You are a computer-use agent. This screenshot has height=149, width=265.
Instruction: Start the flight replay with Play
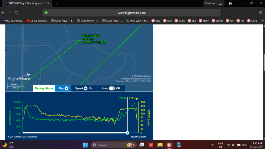pyautogui.click(x=63, y=88)
